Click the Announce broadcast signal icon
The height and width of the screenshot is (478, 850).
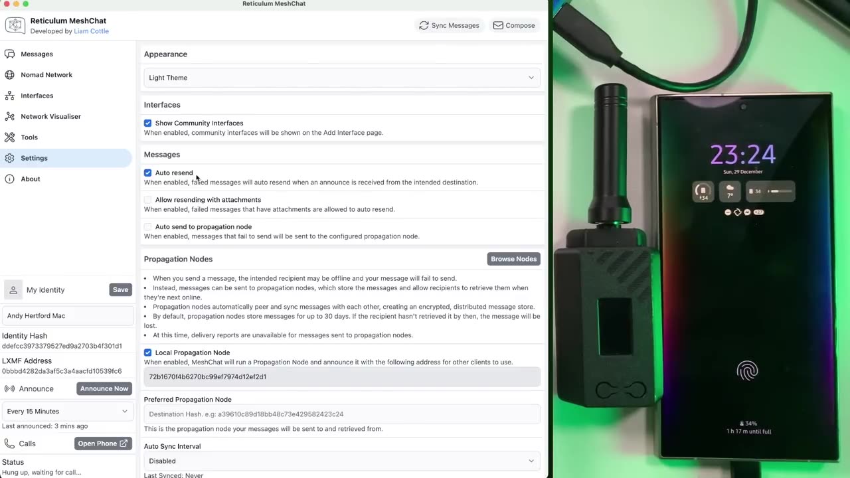[x=10, y=389]
